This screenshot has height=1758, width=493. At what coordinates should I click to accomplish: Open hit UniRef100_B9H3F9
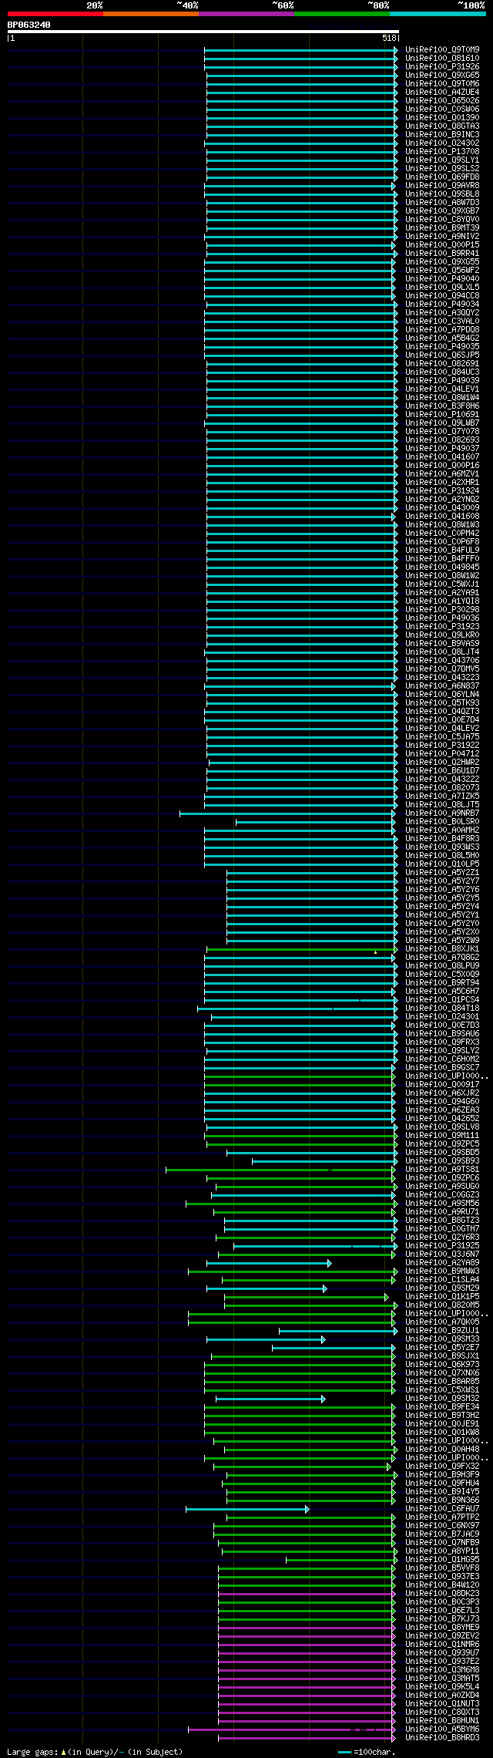coord(442,1475)
